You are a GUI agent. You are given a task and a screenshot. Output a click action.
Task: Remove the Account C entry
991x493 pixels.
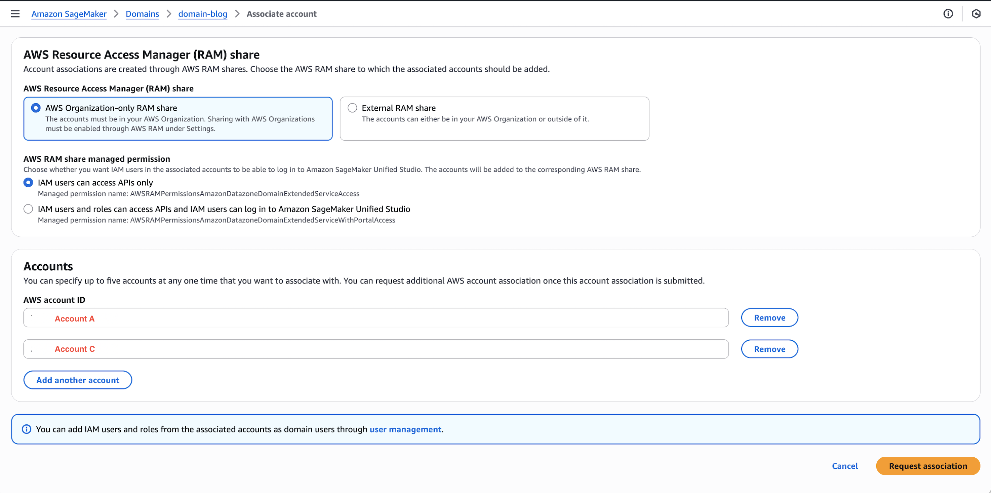point(769,349)
